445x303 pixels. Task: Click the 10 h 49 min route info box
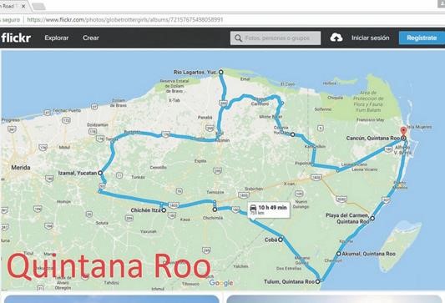click(x=269, y=210)
